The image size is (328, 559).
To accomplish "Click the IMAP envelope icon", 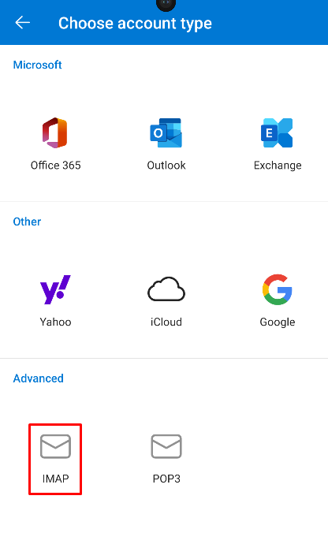I will point(55,446).
